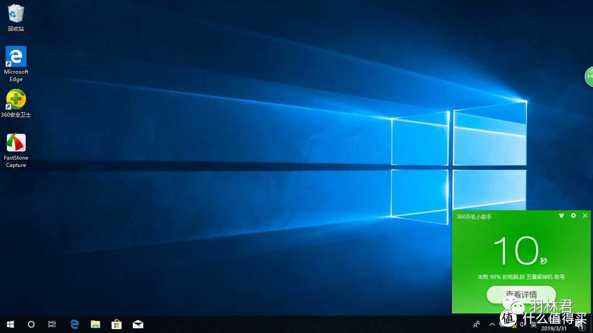Select the 360安全卫士 desktop shortcut

pos(16,104)
